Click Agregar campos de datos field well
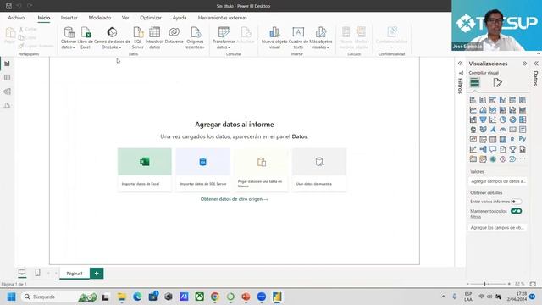The height and width of the screenshot is (305, 542). pos(498,181)
